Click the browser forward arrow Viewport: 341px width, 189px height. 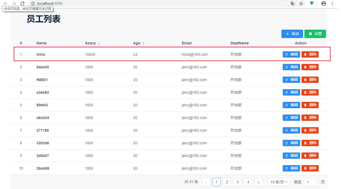pos(14,4)
